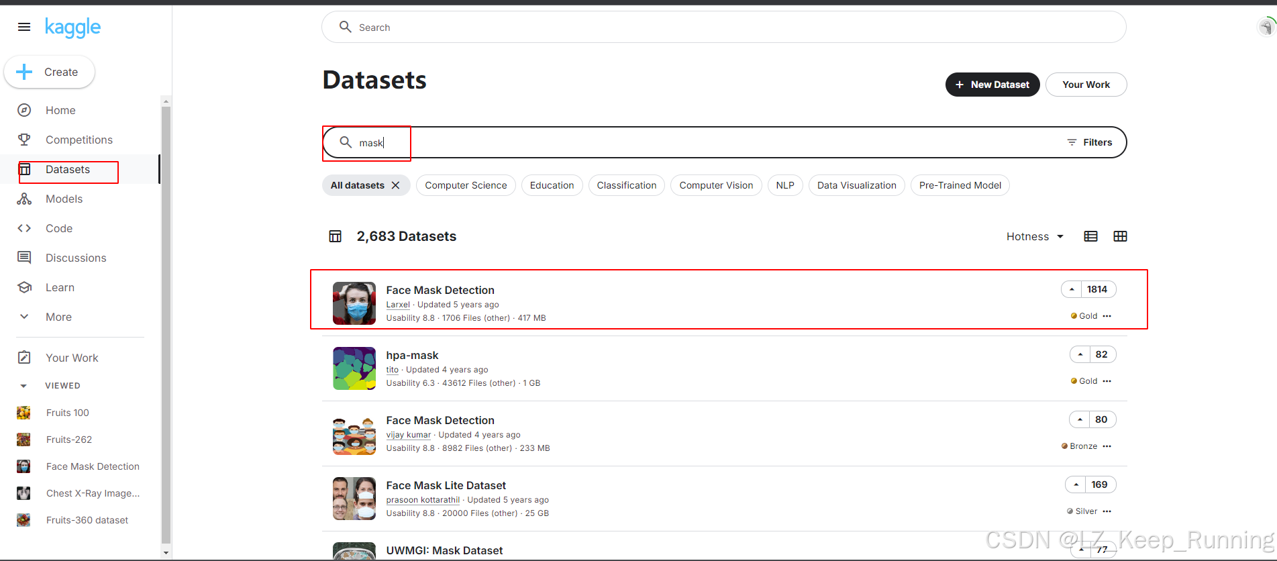Switch to grid view layout
This screenshot has width=1277, height=561.
[1120, 236]
